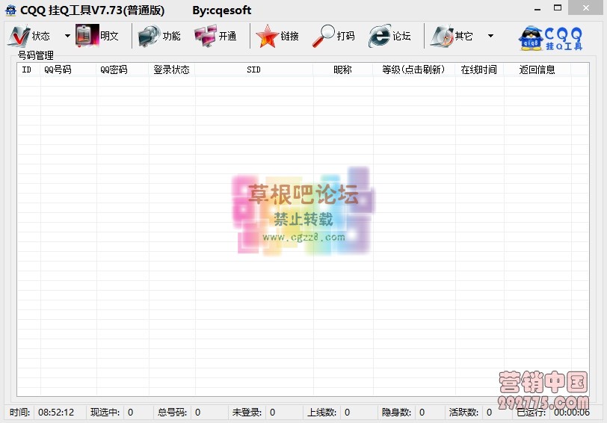Click the 在线时间 column header

pos(479,70)
